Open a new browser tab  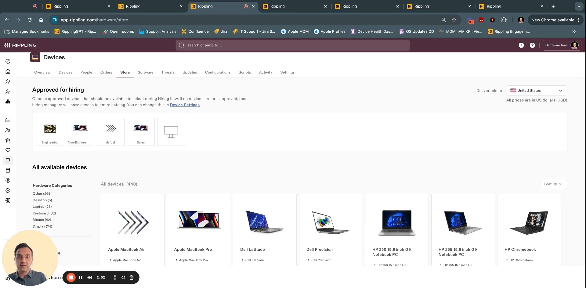coord(553,6)
